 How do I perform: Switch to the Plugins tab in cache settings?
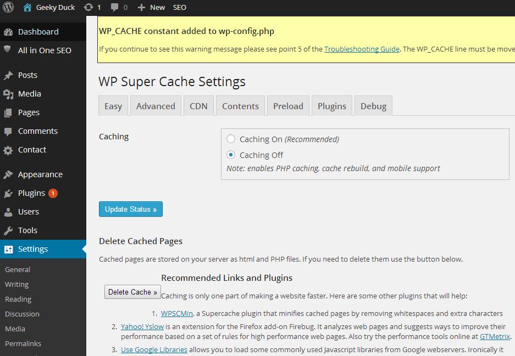tap(332, 106)
